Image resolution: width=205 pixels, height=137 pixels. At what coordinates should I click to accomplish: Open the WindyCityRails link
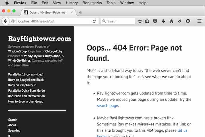click(34, 56)
